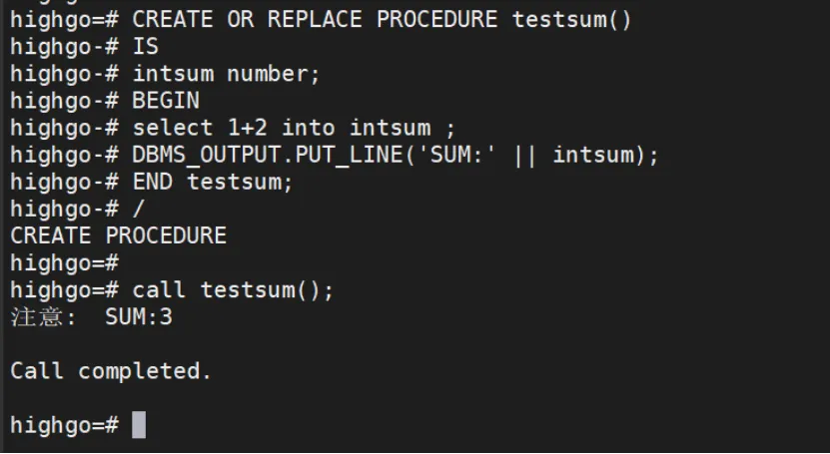Click the terminal cursor block at last prompt
The width and height of the screenshot is (830, 454).
139,425
